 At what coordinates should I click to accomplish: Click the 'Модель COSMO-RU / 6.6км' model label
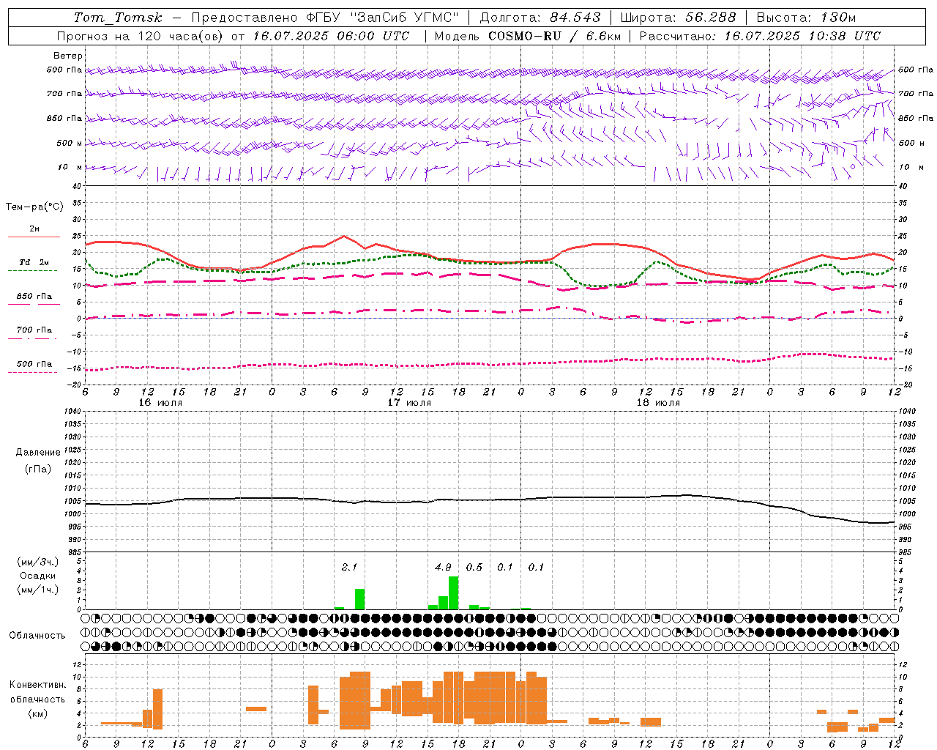click(528, 36)
